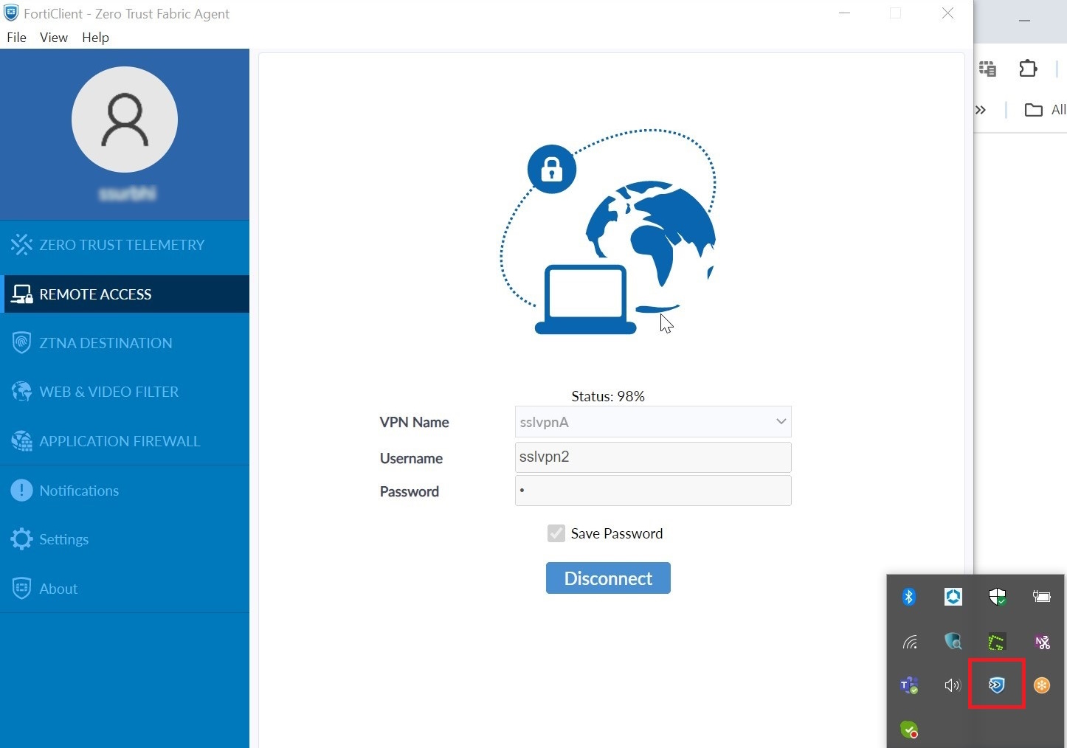Click the Bluetooth icon in the tray

coord(908,596)
